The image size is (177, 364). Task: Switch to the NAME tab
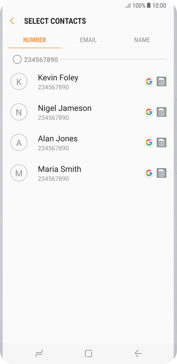tap(142, 40)
